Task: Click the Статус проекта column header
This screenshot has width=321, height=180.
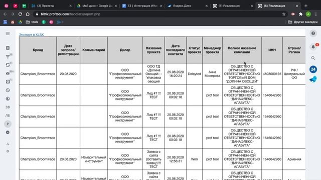Action: pyautogui.click(x=194, y=50)
